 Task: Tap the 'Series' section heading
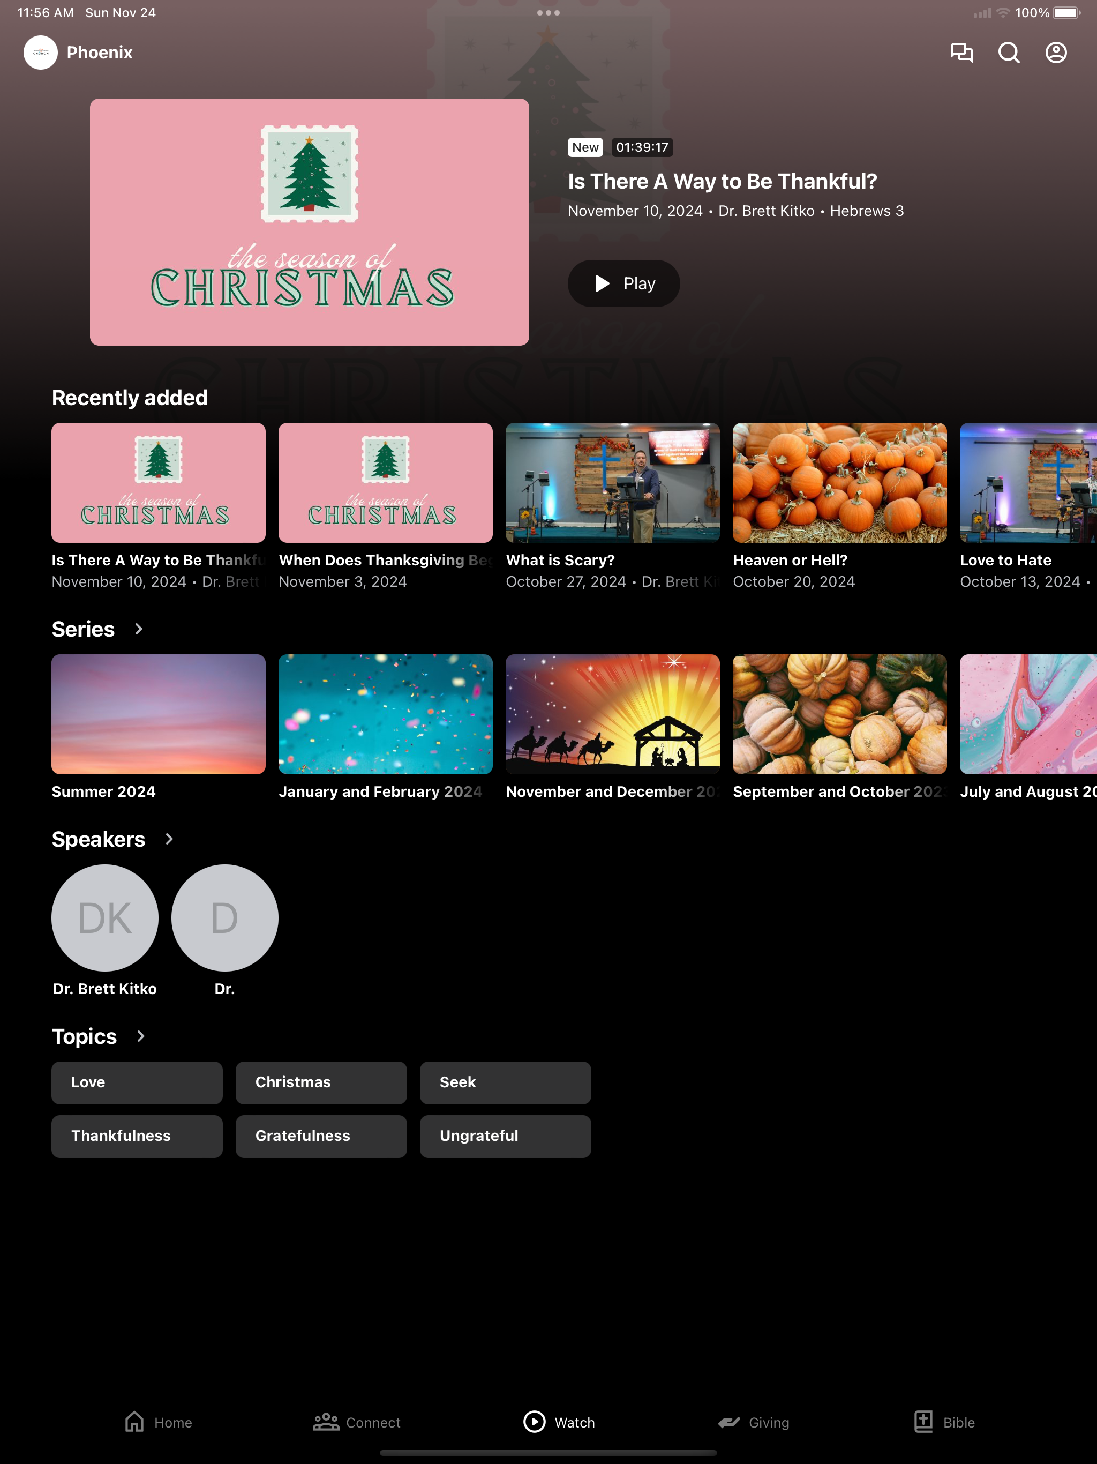point(84,630)
